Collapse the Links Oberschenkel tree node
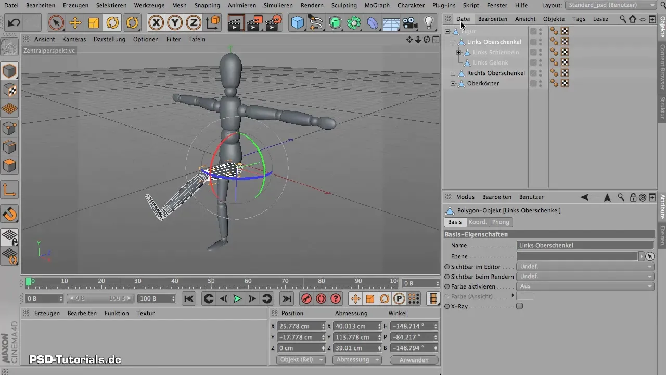 coord(453,42)
